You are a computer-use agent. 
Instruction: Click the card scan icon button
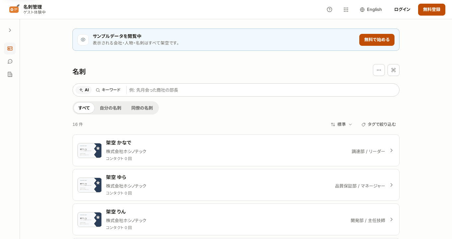(x=394, y=70)
